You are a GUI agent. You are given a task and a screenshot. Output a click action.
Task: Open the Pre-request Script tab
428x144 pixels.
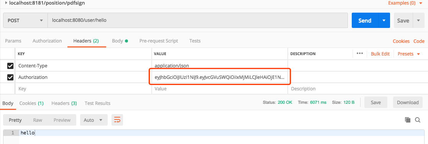point(159,41)
